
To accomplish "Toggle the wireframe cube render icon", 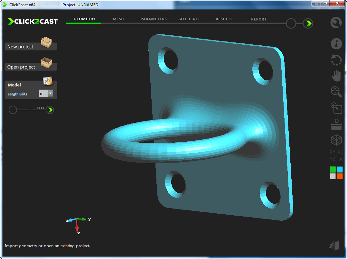I will (336, 140).
